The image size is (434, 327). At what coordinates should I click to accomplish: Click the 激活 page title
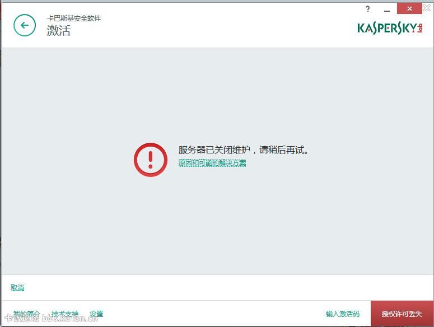[x=59, y=30]
